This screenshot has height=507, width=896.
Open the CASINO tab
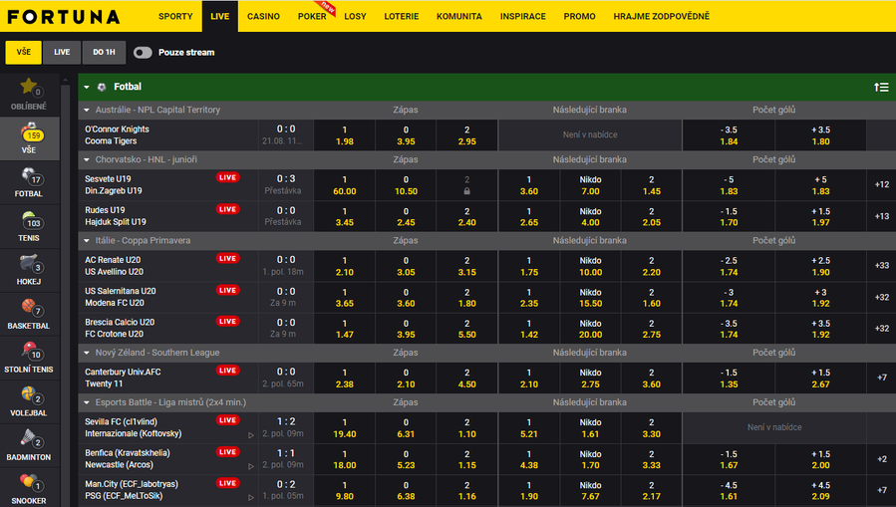pos(263,17)
